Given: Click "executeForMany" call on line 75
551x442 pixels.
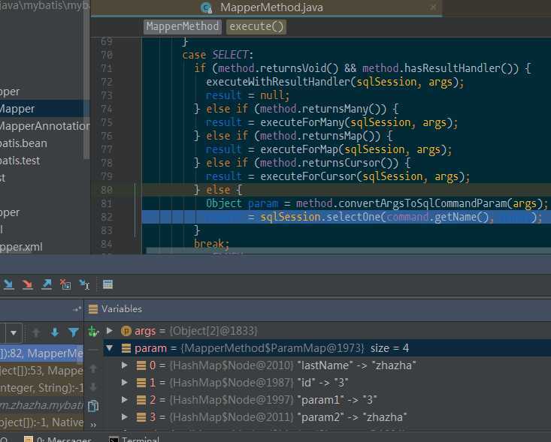Looking at the screenshot, I should [302, 122].
